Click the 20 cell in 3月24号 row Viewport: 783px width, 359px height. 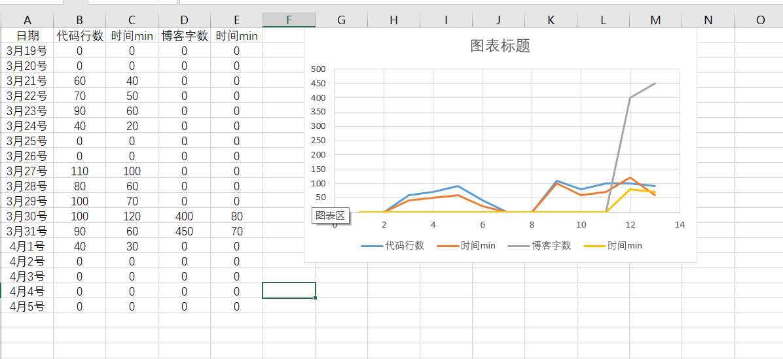tap(132, 126)
